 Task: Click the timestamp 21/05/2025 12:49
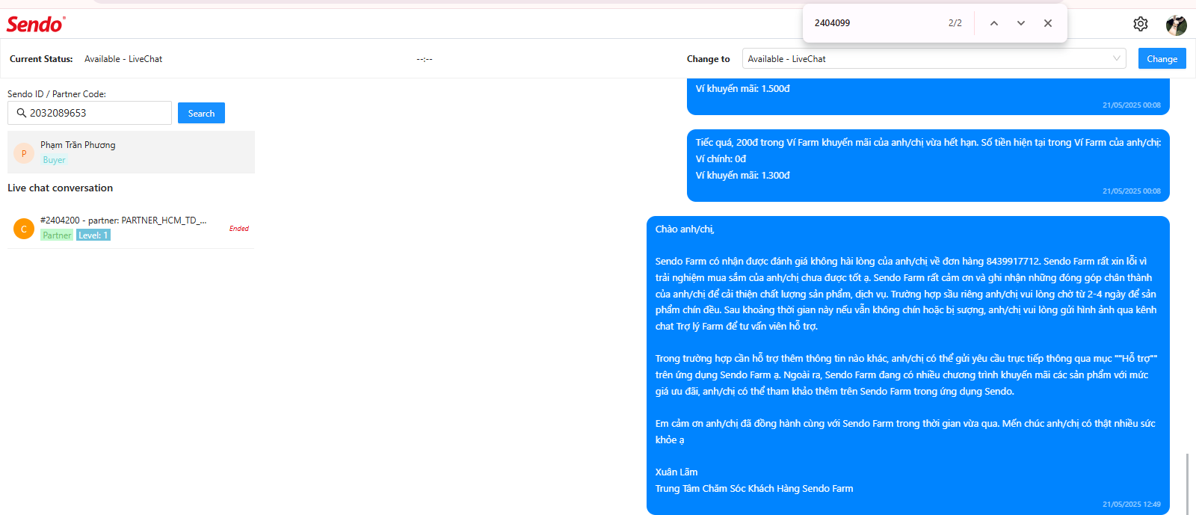[x=1132, y=505]
